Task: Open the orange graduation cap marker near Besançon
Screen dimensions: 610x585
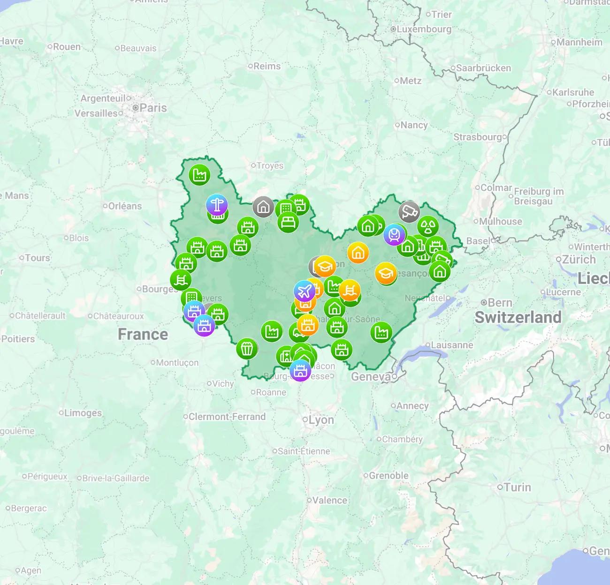Action: click(386, 273)
